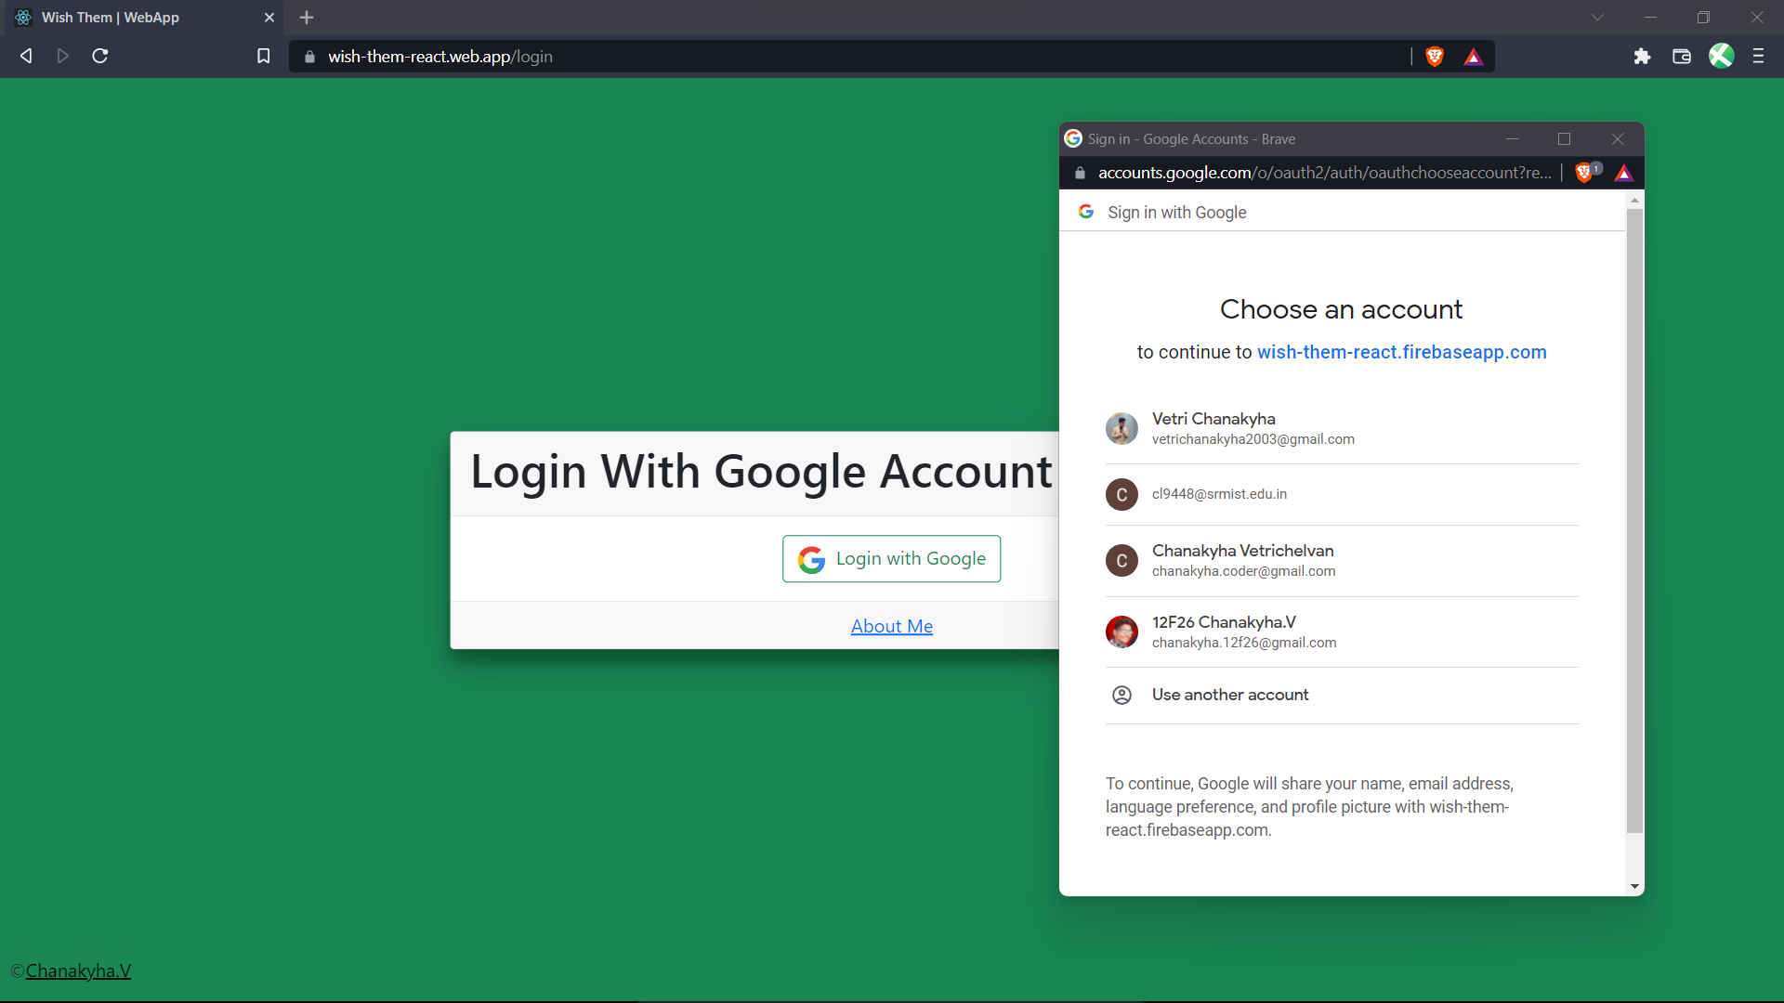Open the Chanakyha.V footer link
Screen dimensions: 1784x1003
(78, 970)
